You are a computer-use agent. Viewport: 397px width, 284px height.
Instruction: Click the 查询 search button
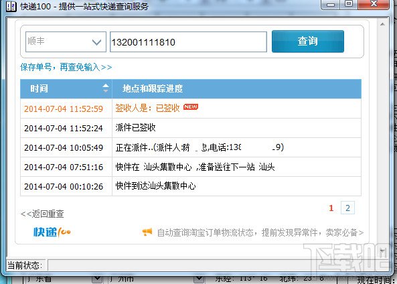click(308, 42)
